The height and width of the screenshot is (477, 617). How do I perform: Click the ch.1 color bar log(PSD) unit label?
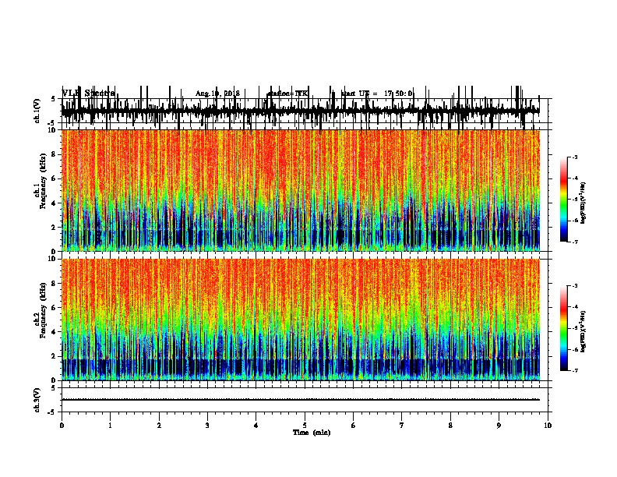coord(584,203)
